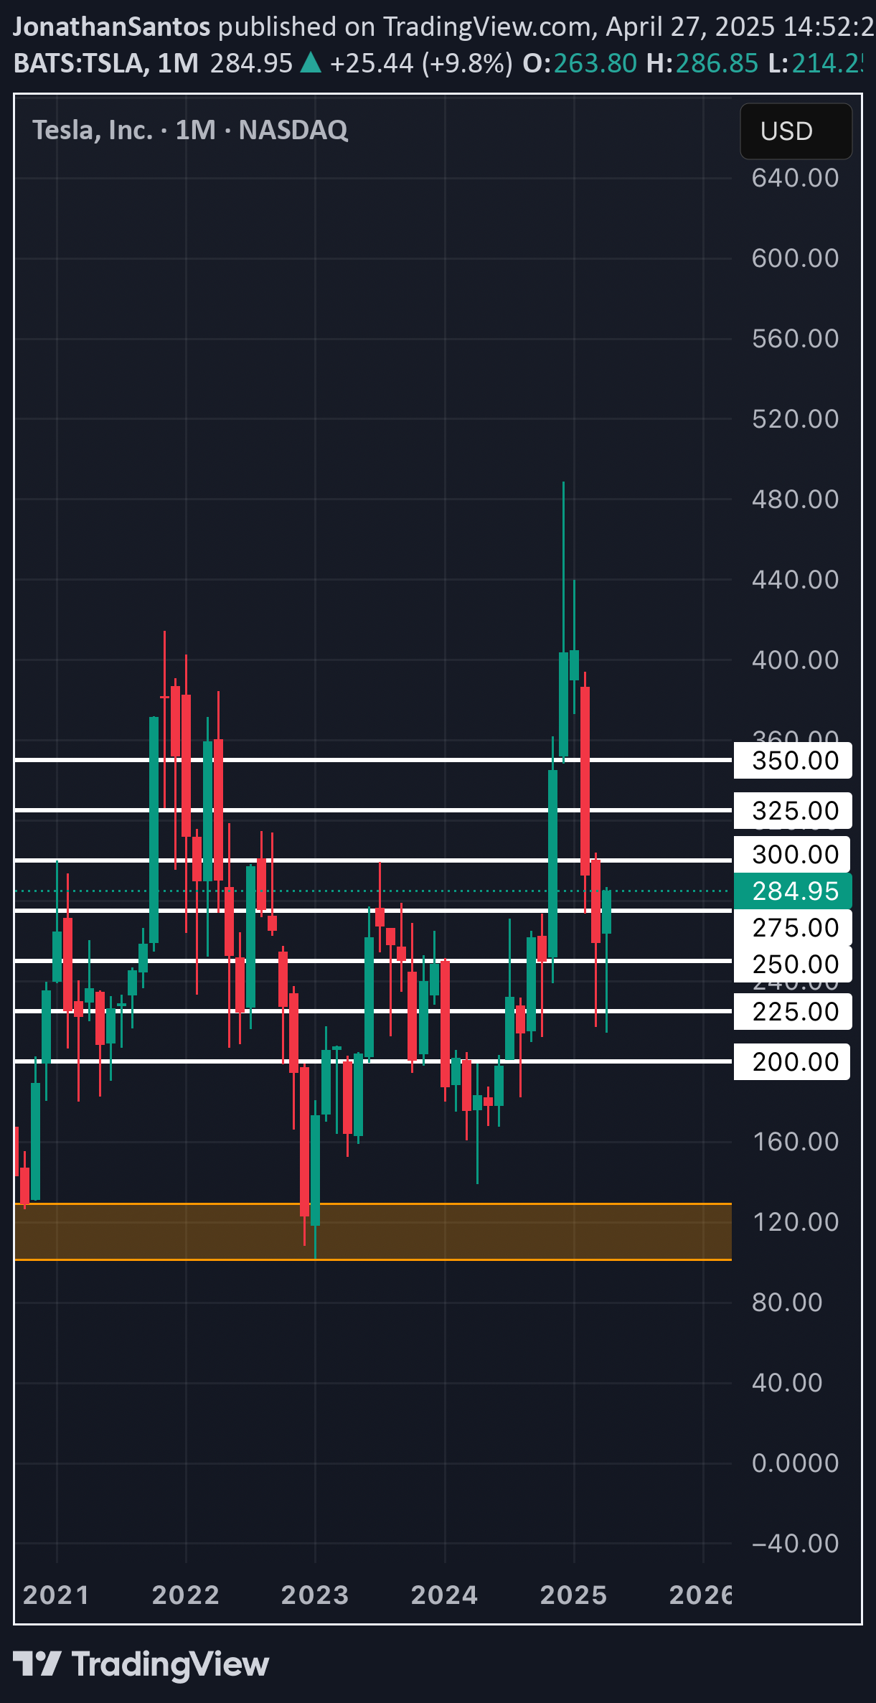Click the 275.00 price level label

pos(793,928)
